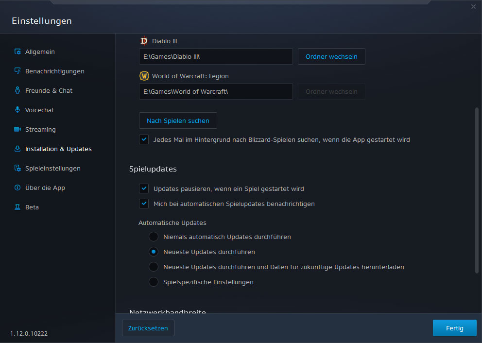Select the Streaming settings section
Screen dimensions: 482x343
[40, 129]
